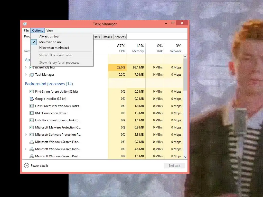Select the Task Manager 7.0 MB cell
Image resolution: width=263 pixels, height=197 pixels.
click(136, 75)
